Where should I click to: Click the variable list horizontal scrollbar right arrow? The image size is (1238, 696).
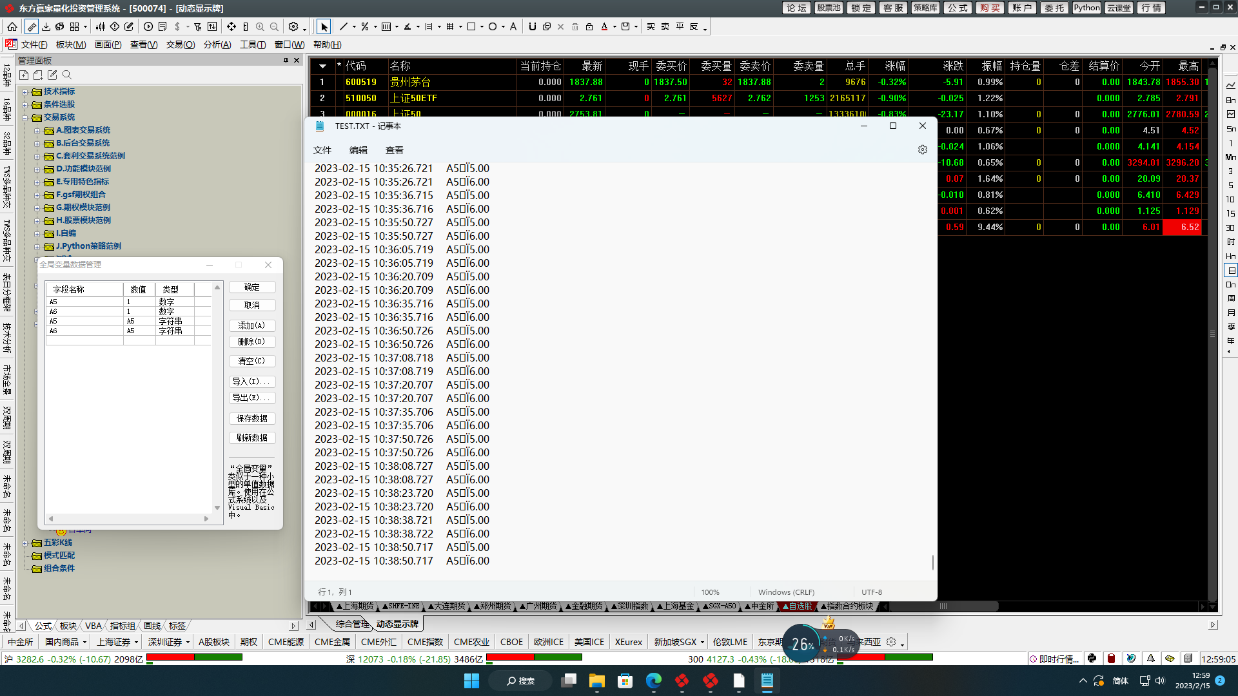click(x=206, y=519)
